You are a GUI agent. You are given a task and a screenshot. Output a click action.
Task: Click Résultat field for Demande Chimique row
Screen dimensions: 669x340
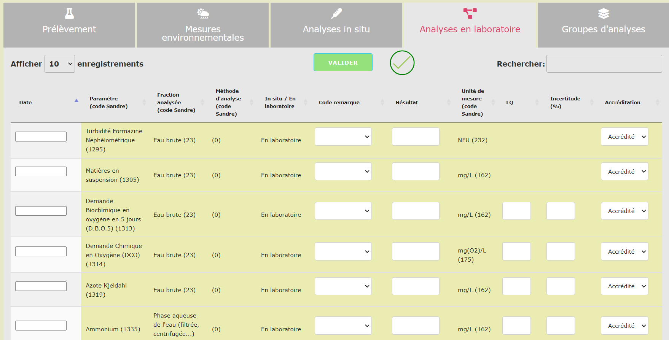[x=416, y=251]
